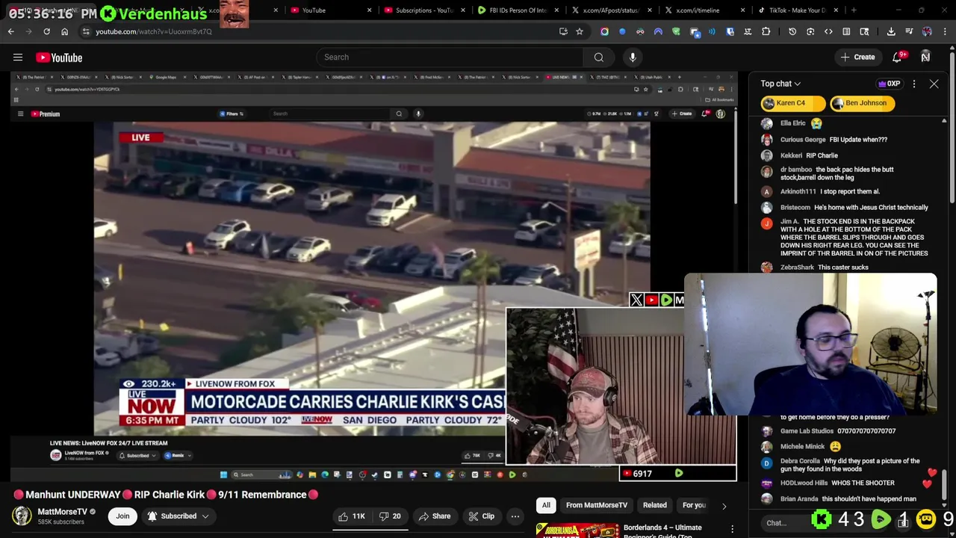Click the Manhunt UNDERWAY video title
This screenshot has width=956, height=538.
click(166, 495)
